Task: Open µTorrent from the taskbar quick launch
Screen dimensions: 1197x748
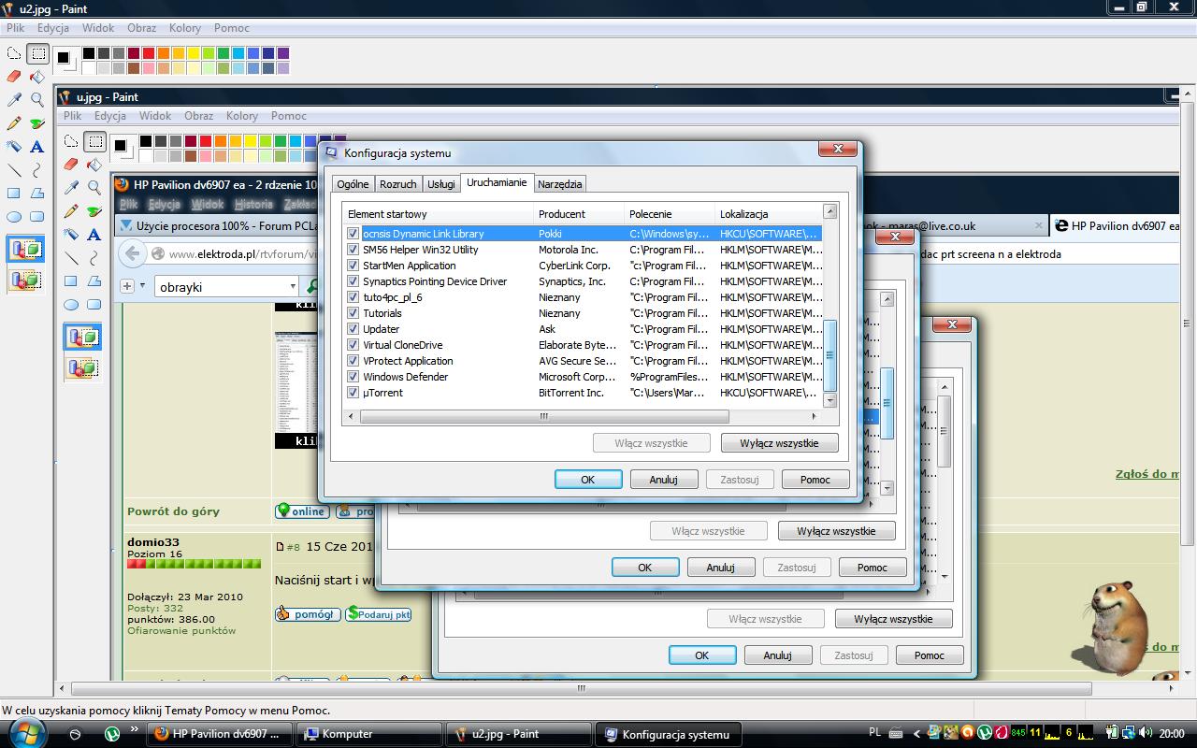Action: (112, 734)
